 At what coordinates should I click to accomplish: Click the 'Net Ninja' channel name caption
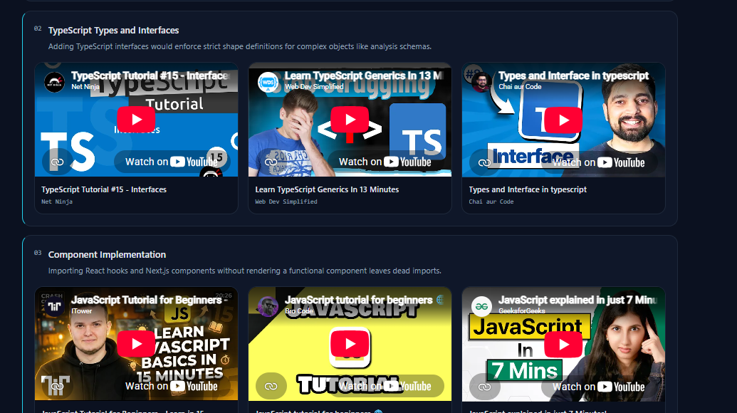click(x=57, y=202)
